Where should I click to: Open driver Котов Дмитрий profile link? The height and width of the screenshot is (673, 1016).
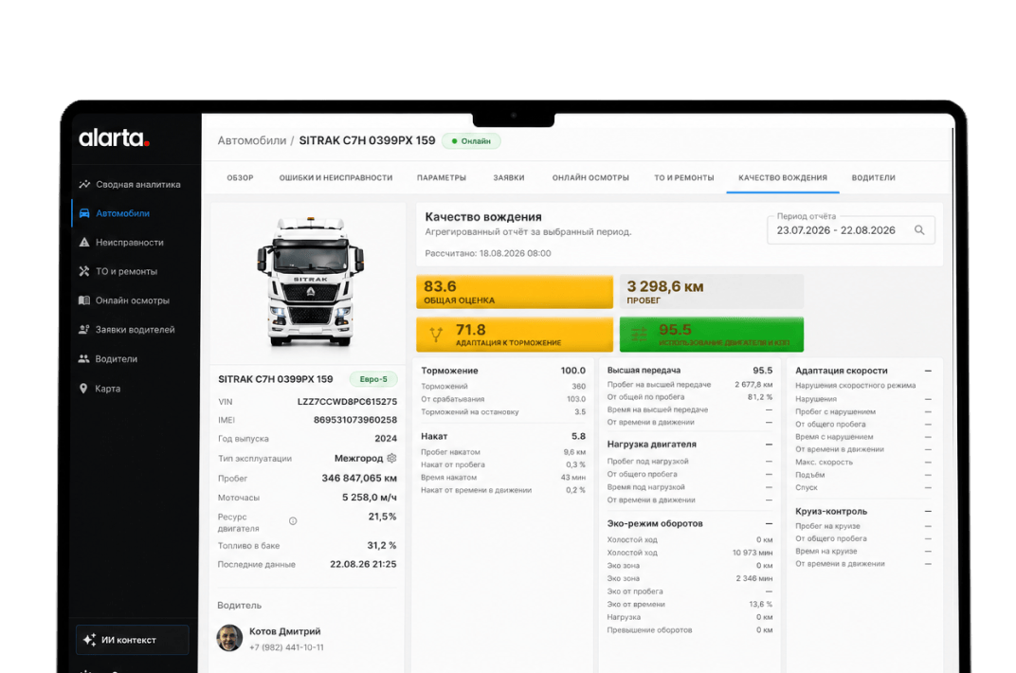[x=285, y=631]
